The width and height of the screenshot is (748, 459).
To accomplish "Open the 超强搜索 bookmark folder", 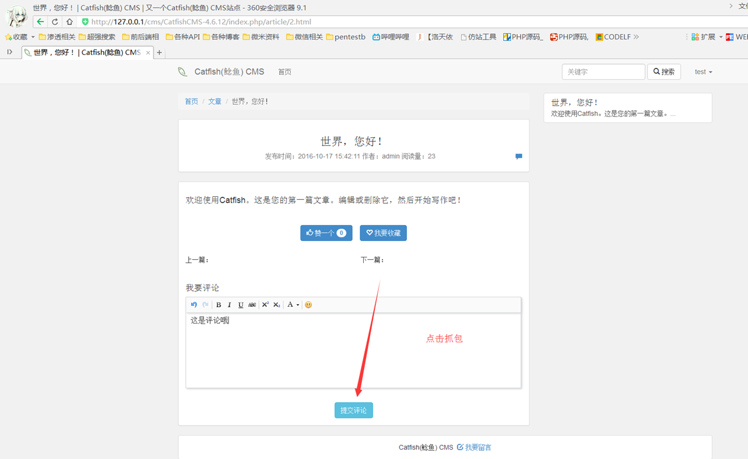I will (x=97, y=37).
